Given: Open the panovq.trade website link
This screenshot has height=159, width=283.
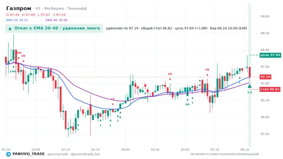Looking at the screenshot, I should tap(58, 154).
